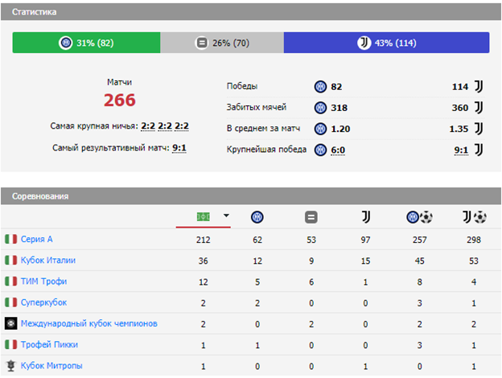Click the draws equals icon in table header
Viewport: 502px width, 378px height.
tap(311, 216)
